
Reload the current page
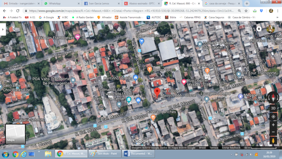tap(18, 11)
